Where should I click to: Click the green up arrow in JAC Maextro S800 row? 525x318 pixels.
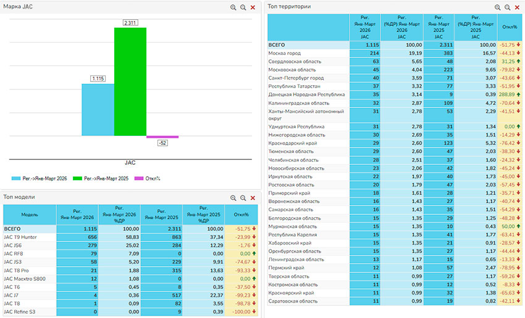[254, 278]
